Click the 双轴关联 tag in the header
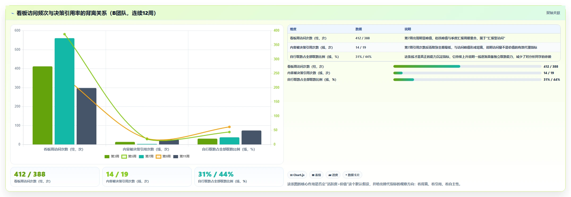Viewport: 571px width, 197px height. [553, 13]
